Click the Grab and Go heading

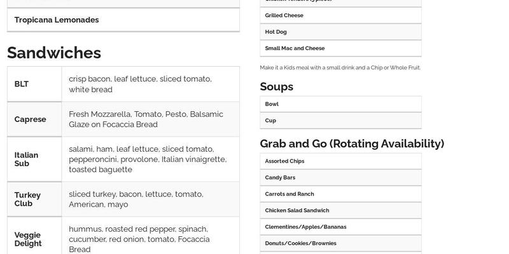pos(352,144)
